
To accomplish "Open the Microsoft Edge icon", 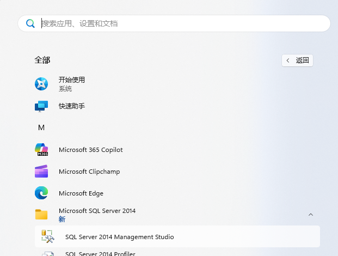I will tap(41, 193).
